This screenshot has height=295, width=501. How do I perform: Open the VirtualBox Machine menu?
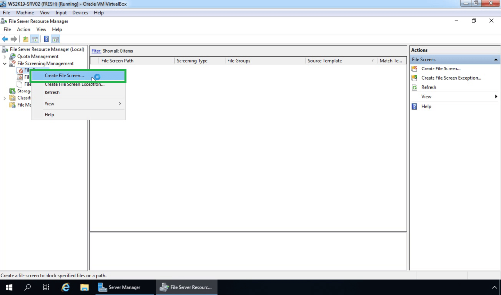[25, 12]
